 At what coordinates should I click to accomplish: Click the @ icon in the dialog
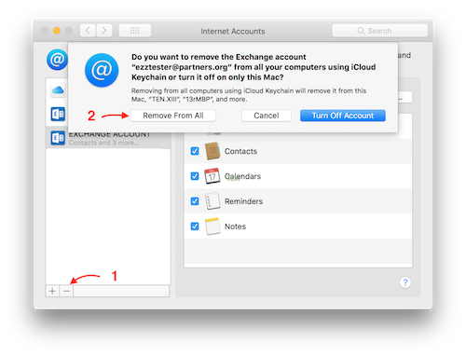pyautogui.click(x=102, y=70)
